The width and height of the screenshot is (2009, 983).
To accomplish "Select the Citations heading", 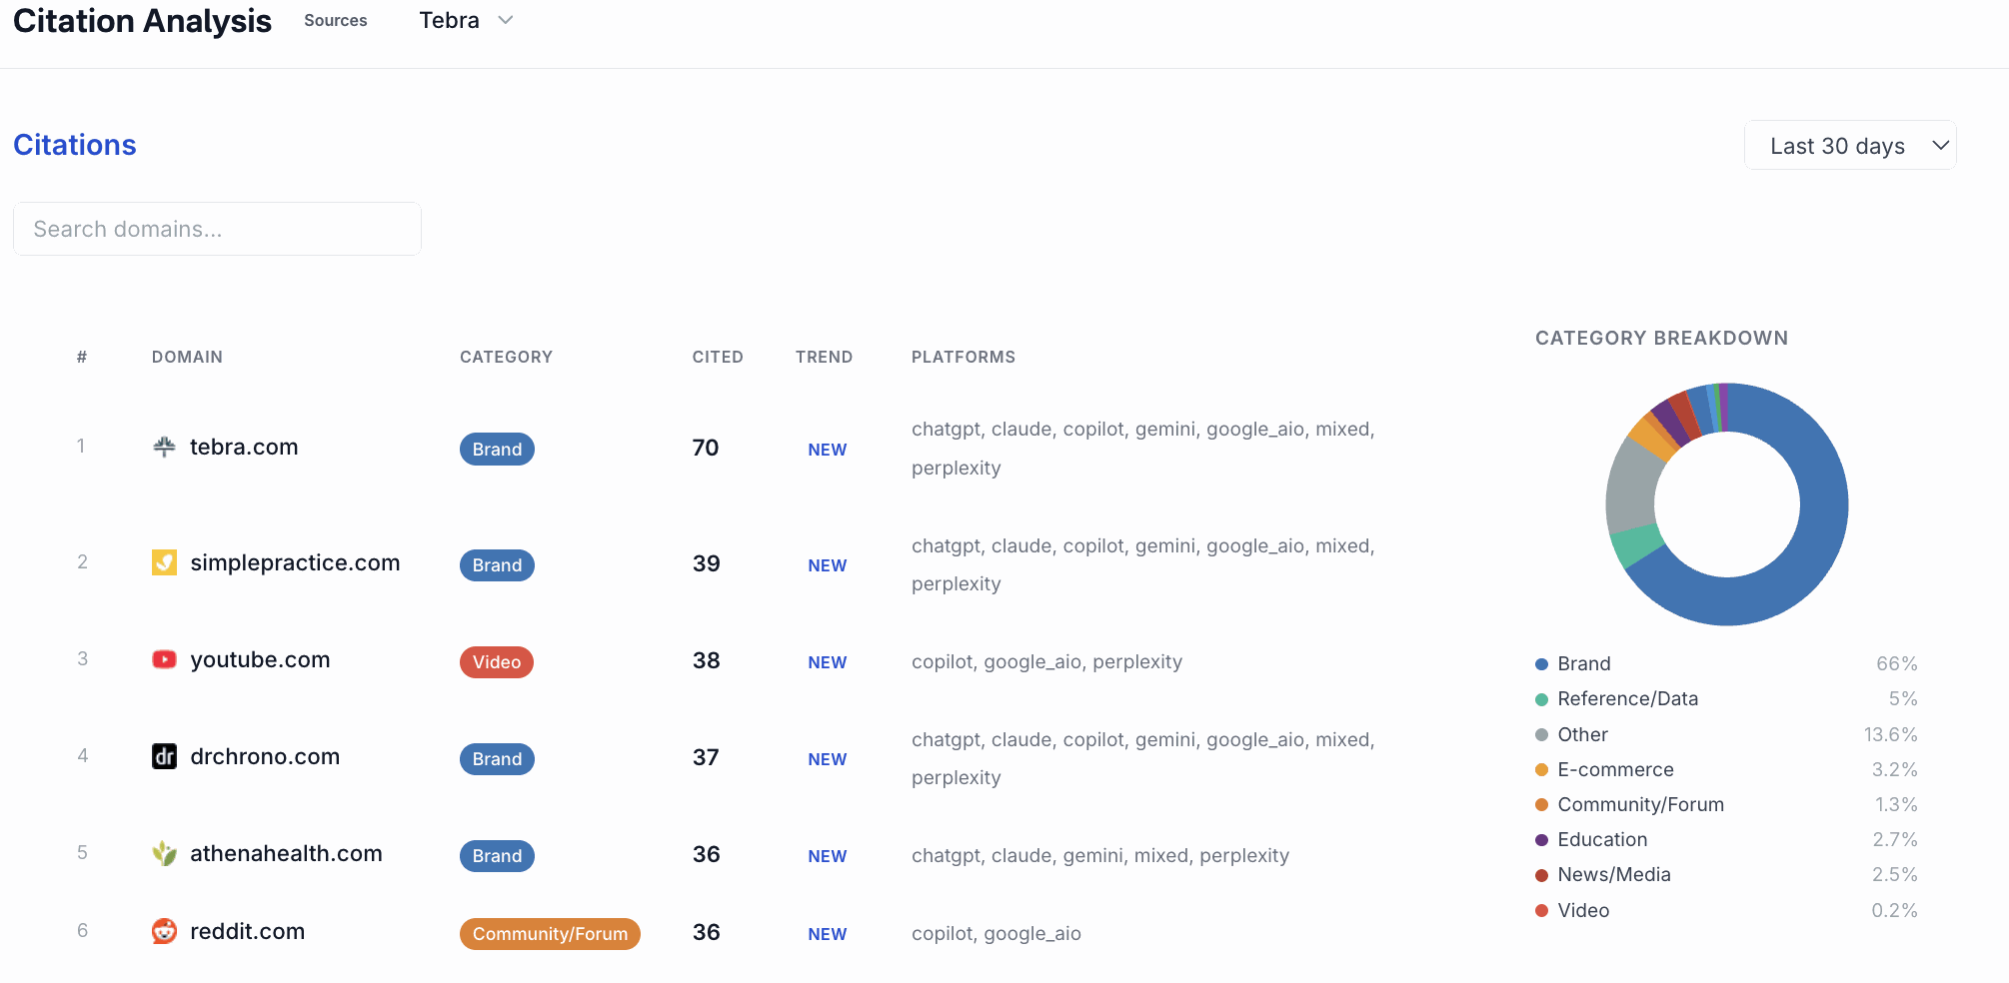I will point(74,144).
